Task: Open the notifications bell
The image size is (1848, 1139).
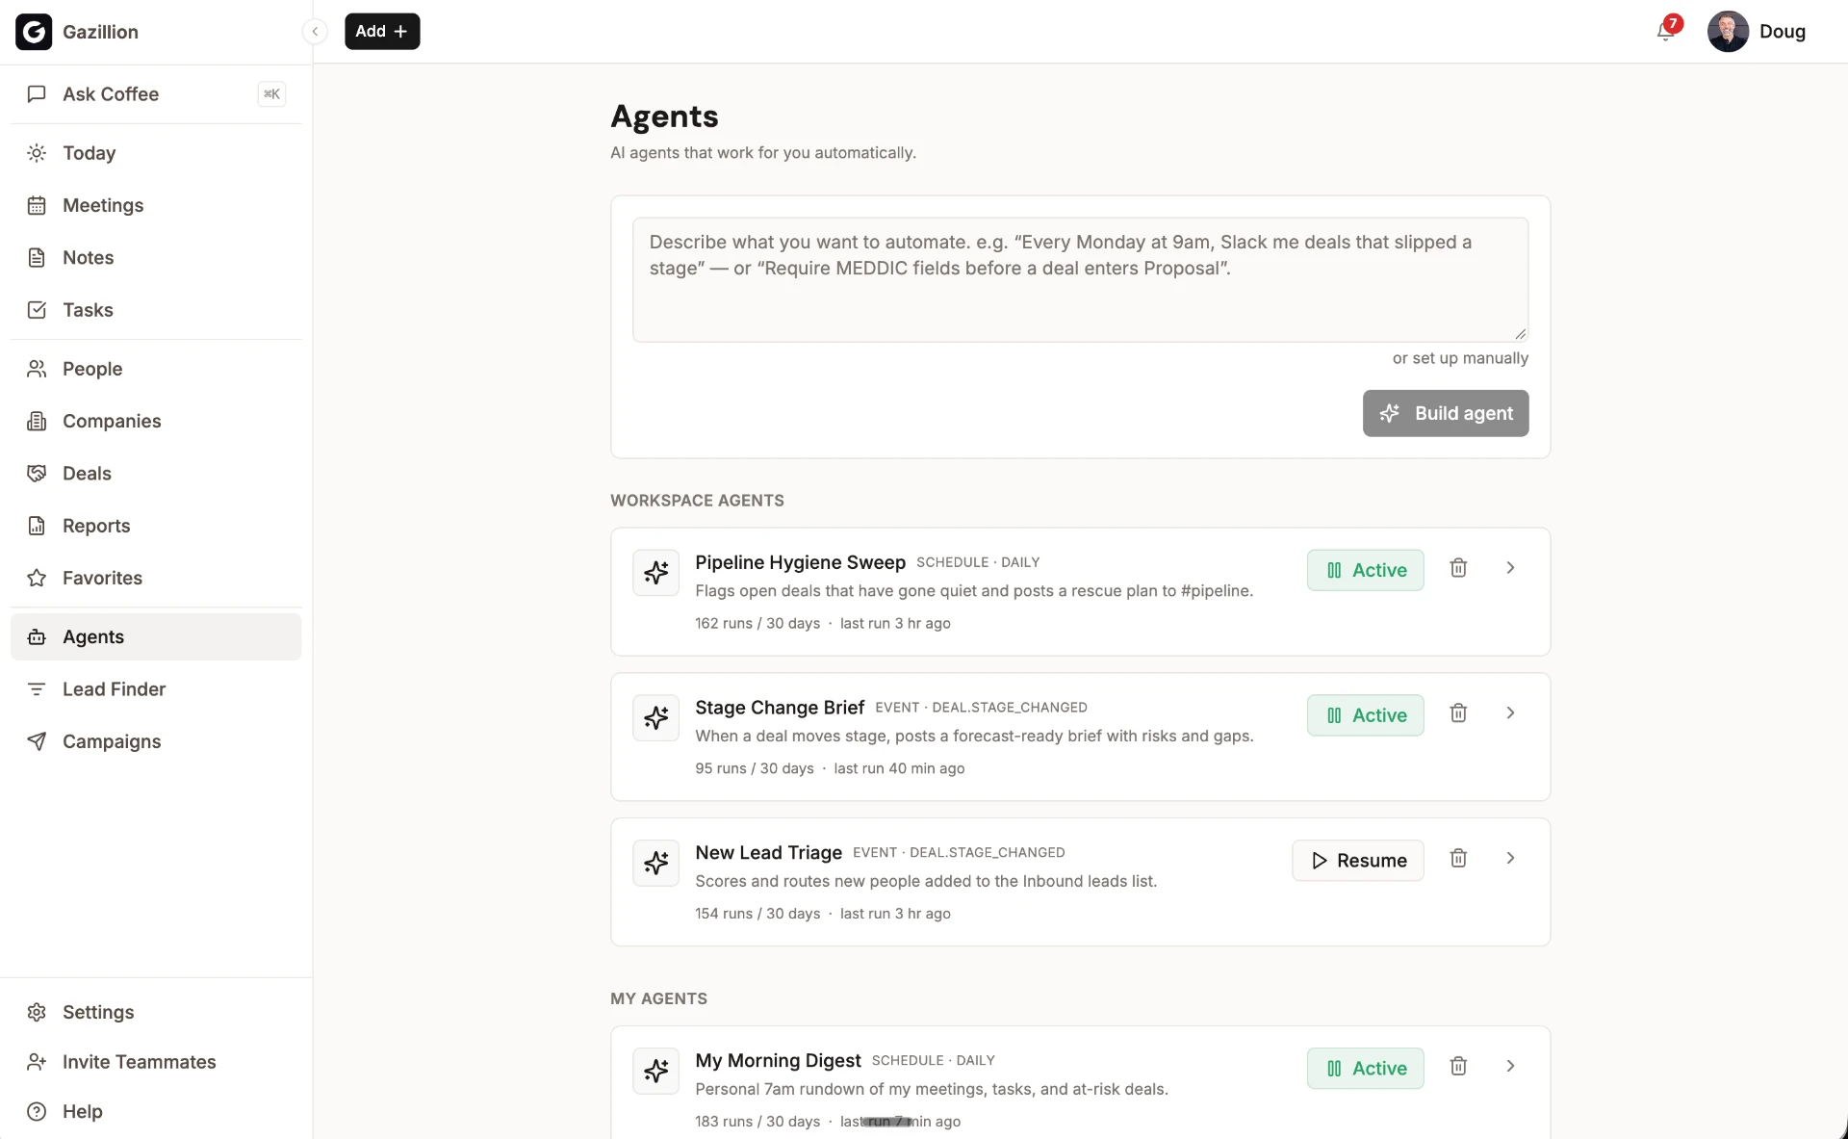Action: (x=1665, y=32)
